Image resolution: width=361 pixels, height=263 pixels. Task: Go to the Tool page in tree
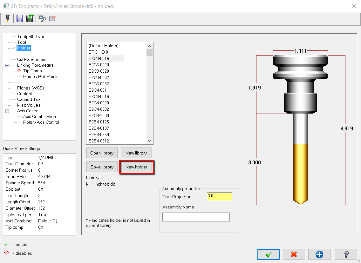click(21, 42)
